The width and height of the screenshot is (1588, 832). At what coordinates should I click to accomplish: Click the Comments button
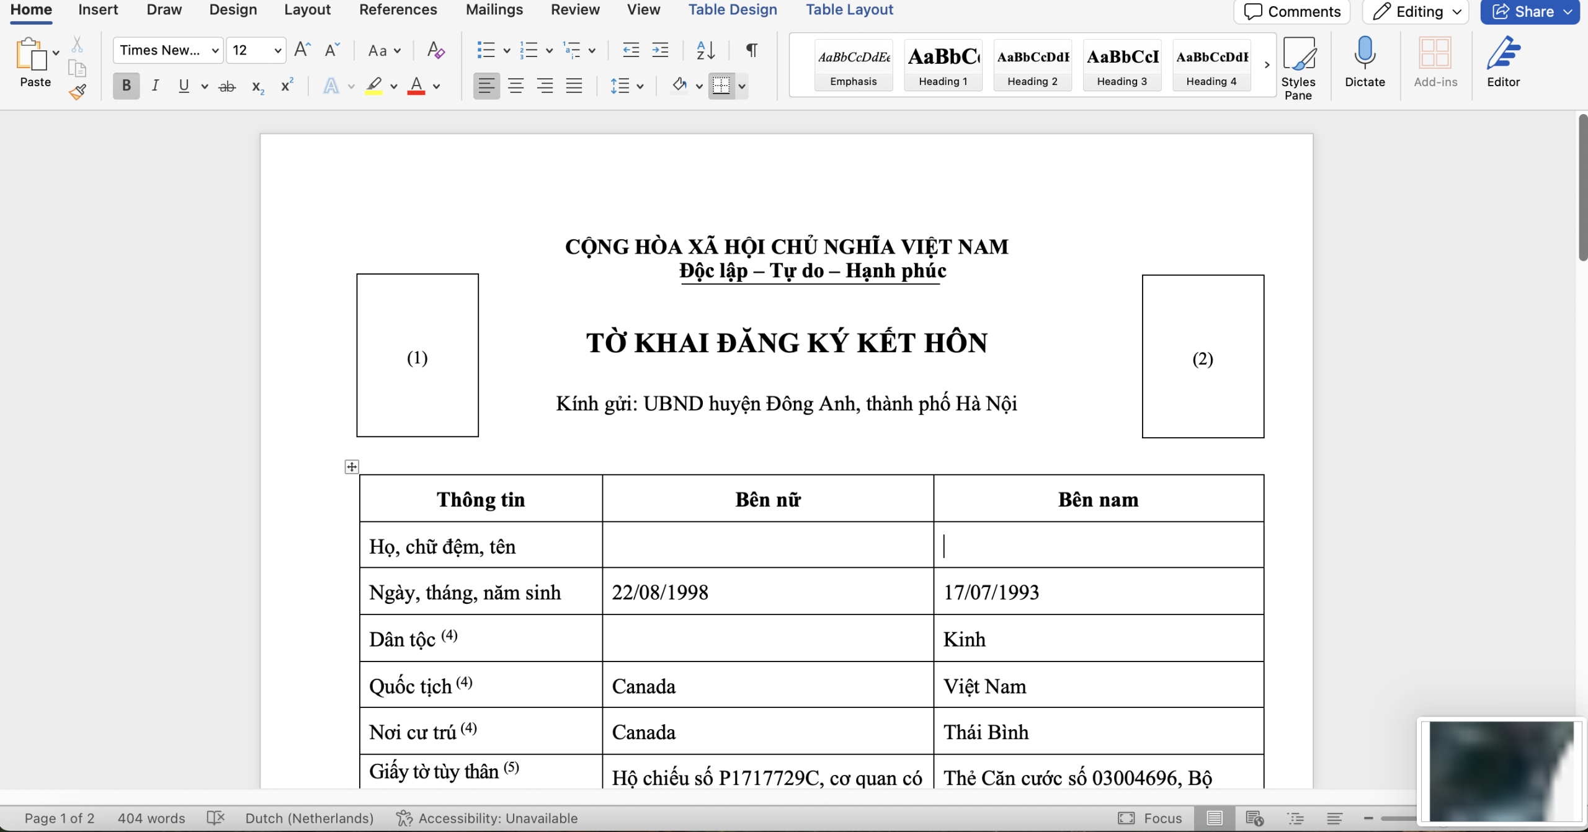(x=1292, y=12)
